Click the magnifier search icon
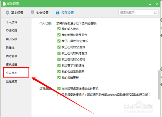 [156, 13]
